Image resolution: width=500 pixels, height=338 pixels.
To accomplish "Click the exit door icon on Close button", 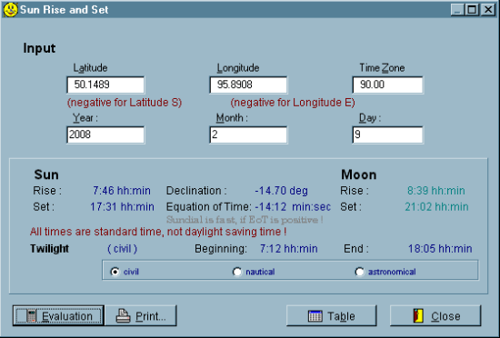I will click(x=418, y=316).
